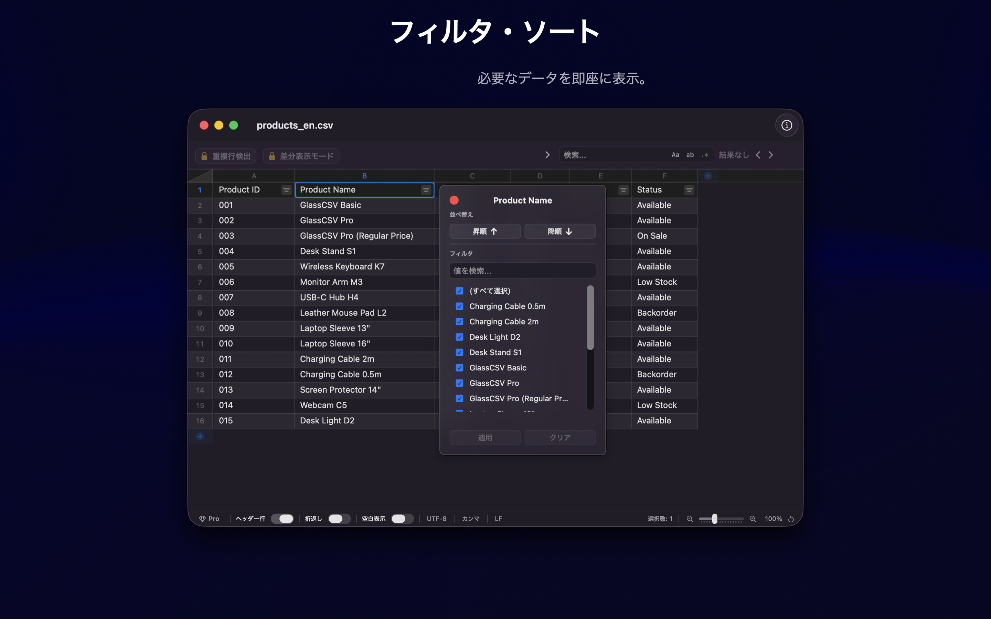Expand the toolbar chevron next to 差分表示モード
Screen dimensions: 991x619
[547, 154]
